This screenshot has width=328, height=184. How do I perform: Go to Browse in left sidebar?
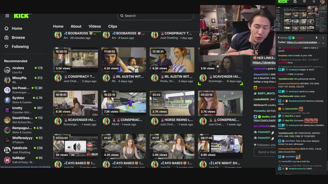coord(18,38)
